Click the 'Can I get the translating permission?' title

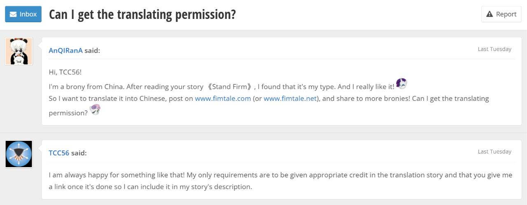tap(142, 14)
